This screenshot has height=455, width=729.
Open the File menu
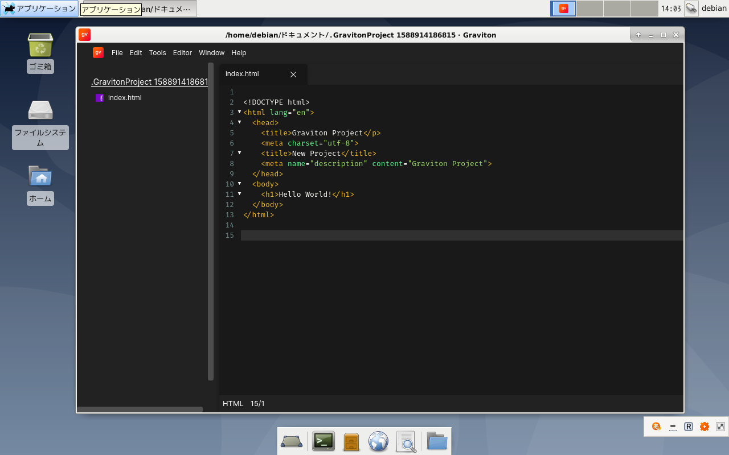[x=117, y=53]
